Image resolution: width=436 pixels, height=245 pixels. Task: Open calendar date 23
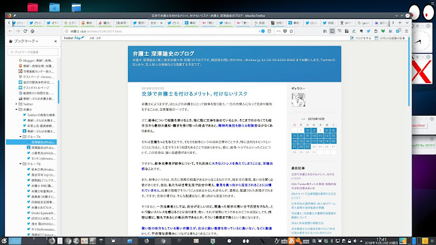[x=307, y=147]
